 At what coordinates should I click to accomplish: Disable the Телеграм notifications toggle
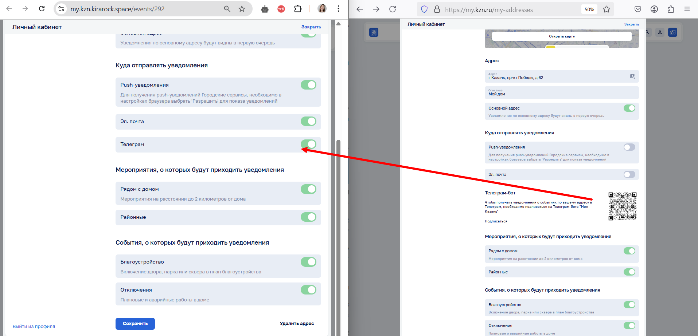[308, 144]
